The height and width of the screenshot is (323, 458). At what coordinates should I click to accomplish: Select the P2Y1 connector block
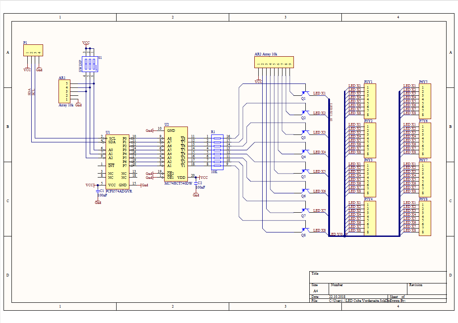pos(370,101)
